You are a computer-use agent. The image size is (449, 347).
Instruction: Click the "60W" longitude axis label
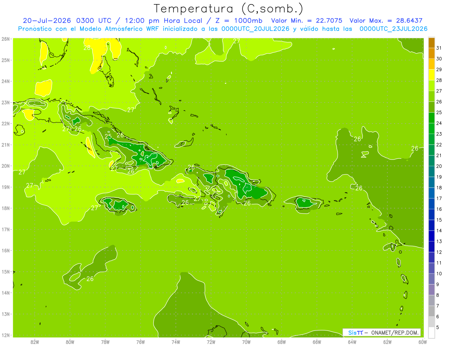(422, 342)
